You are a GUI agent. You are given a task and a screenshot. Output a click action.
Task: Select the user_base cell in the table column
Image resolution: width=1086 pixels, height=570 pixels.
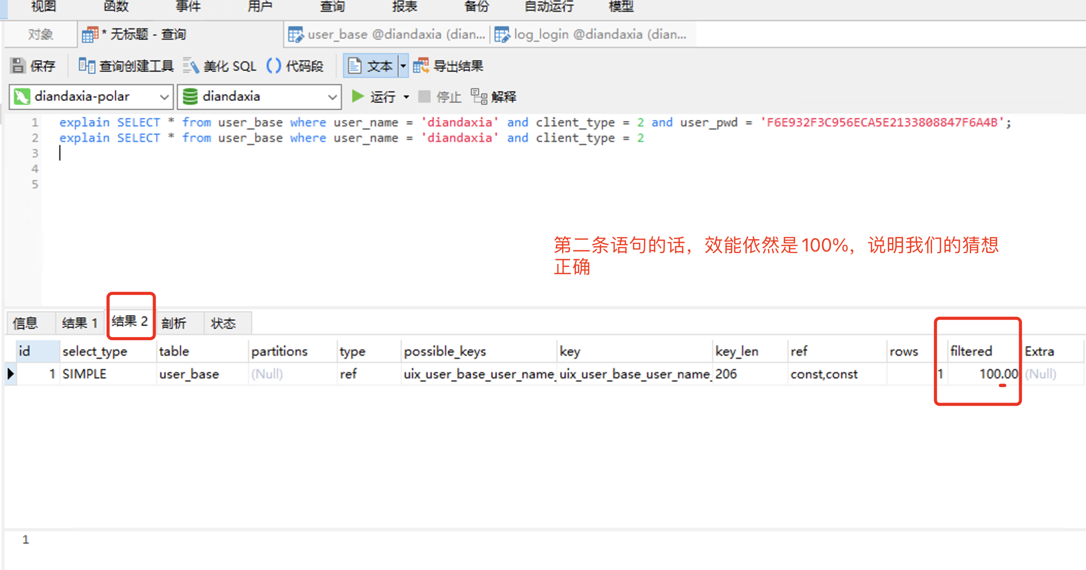pyautogui.click(x=189, y=374)
